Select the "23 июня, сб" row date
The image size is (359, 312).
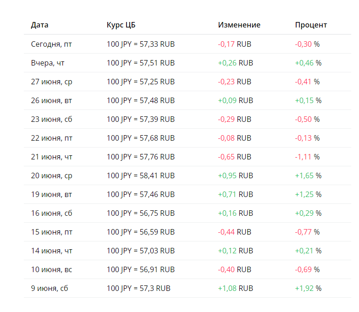click(x=51, y=120)
